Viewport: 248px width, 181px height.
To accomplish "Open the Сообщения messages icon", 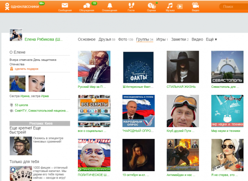I will (x=64, y=6).
